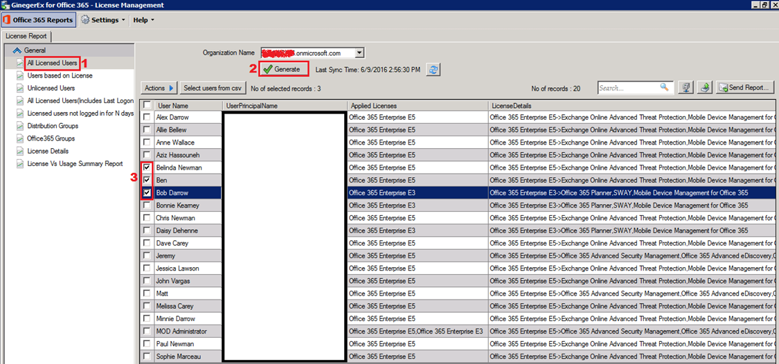Click the export arrow icon button

click(x=704, y=88)
